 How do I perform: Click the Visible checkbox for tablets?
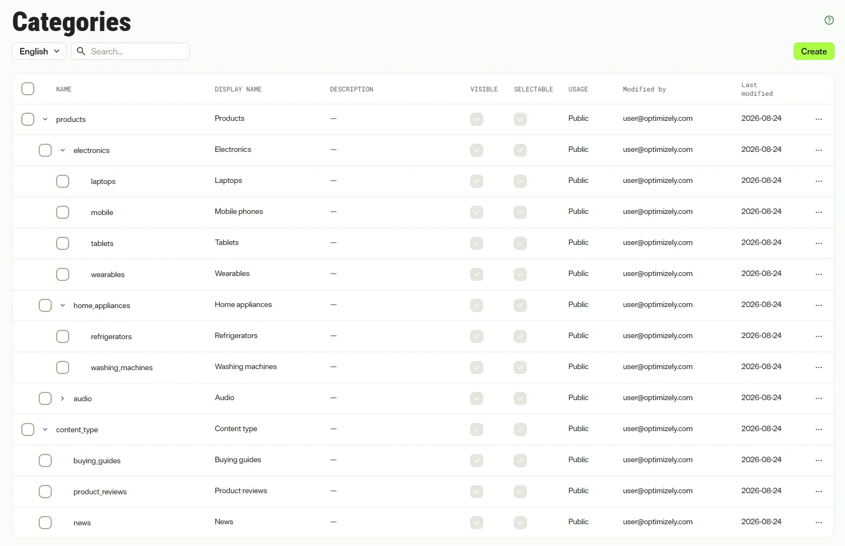477,243
